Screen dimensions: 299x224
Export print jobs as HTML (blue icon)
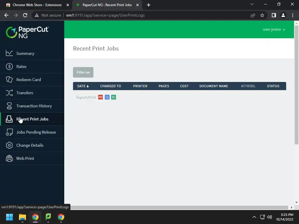click(107, 97)
